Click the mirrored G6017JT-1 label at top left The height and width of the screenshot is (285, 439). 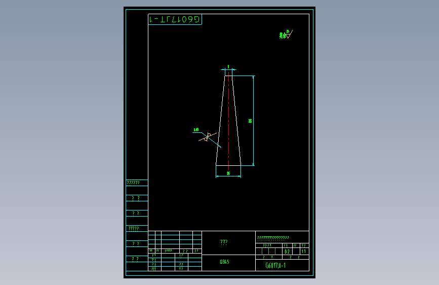(x=175, y=19)
